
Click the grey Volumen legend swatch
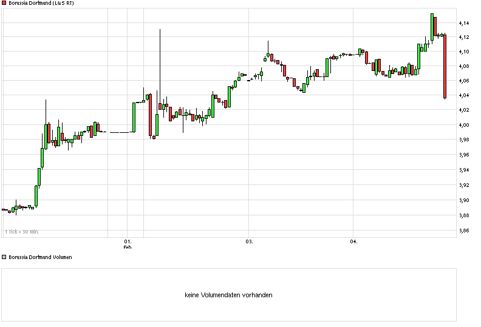pos(4,257)
